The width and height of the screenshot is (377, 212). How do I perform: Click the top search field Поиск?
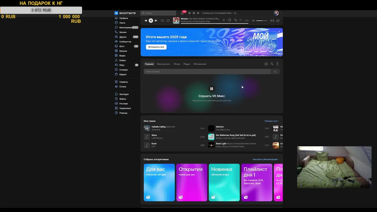tap(158, 13)
